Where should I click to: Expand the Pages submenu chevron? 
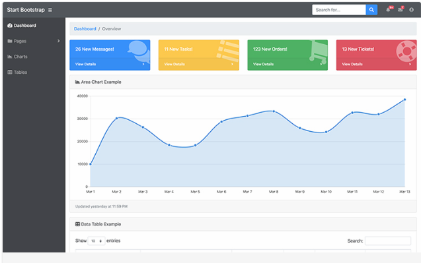click(59, 41)
